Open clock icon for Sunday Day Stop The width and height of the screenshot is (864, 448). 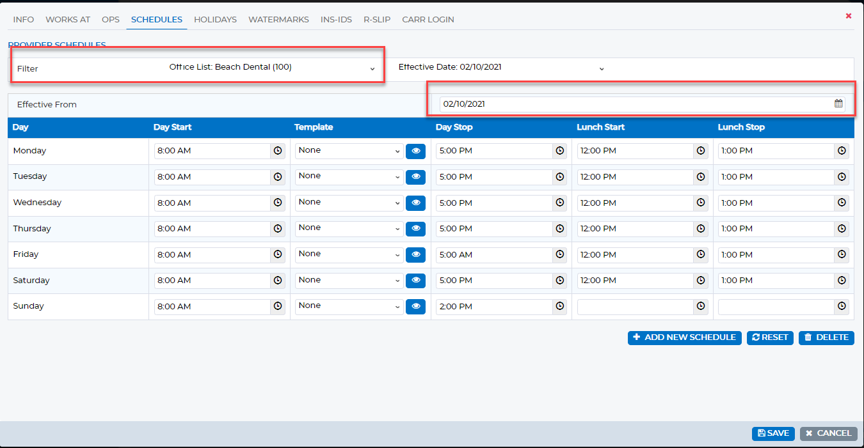pyautogui.click(x=560, y=307)
